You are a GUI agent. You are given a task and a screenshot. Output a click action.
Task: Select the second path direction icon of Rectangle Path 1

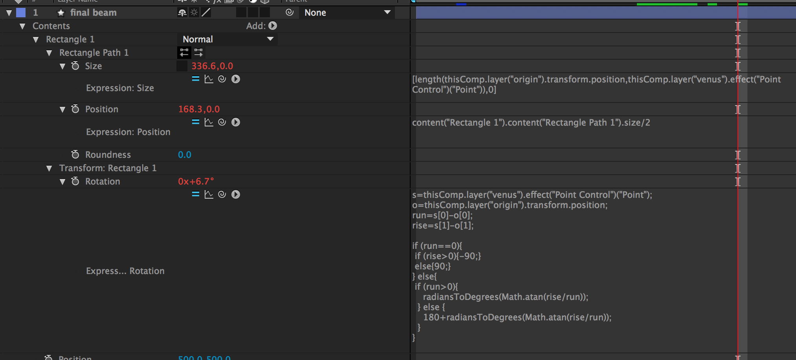coord(198,52)
